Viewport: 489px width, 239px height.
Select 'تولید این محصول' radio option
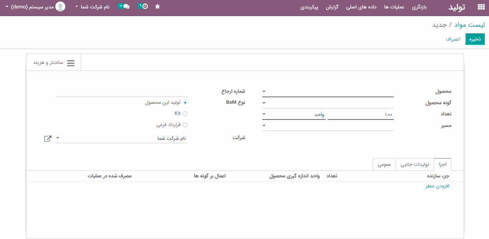point(185,103)
